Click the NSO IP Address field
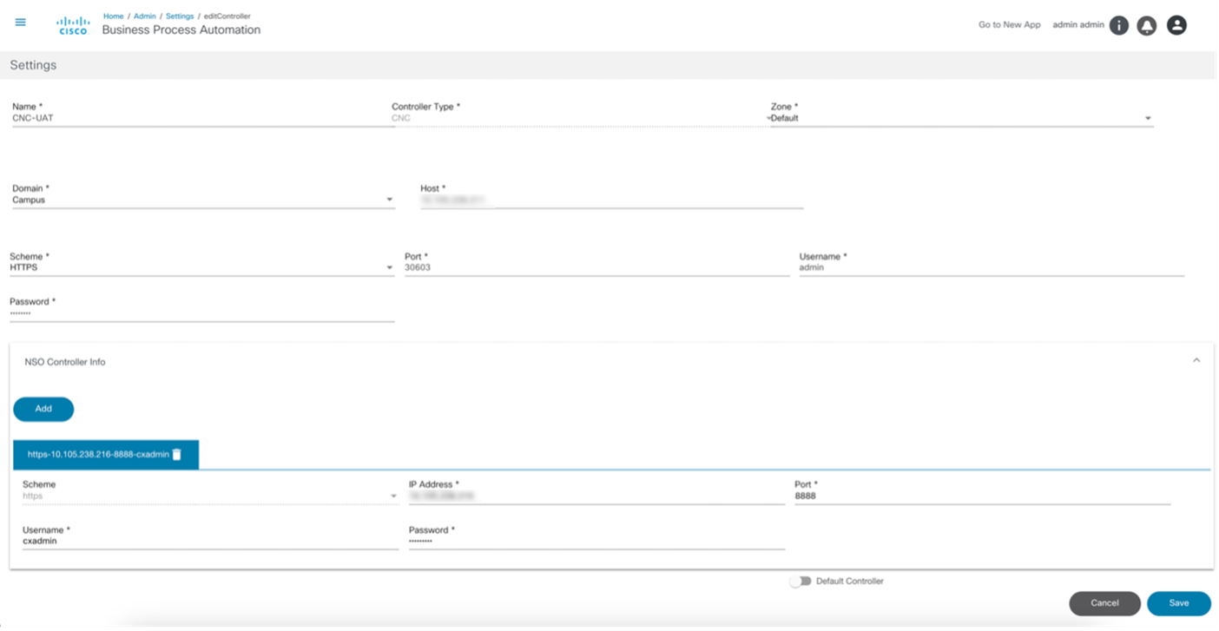Image resolution: width=1219 pixels, height=631 pixels. click(x=596, y=496)
